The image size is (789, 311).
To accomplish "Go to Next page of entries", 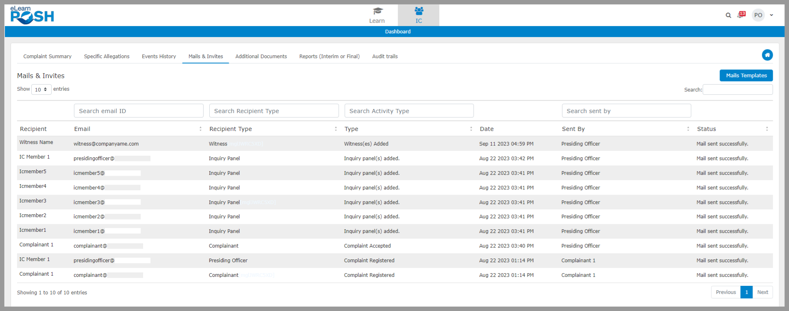I will 762,292.
